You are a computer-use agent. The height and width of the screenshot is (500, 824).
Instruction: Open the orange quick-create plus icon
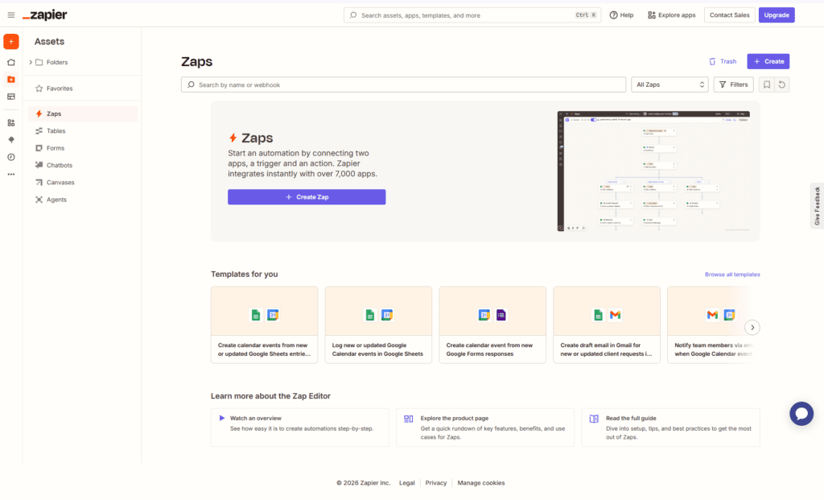(10, 41)
